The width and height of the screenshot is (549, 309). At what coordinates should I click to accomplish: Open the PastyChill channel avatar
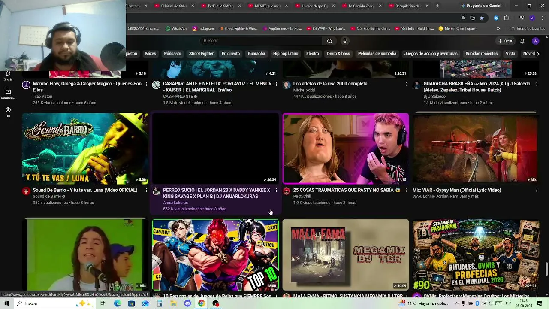click(287, 191)
